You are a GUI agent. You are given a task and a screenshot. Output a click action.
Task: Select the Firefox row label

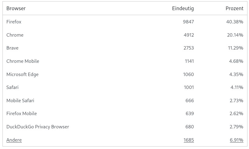coord(14,22)
